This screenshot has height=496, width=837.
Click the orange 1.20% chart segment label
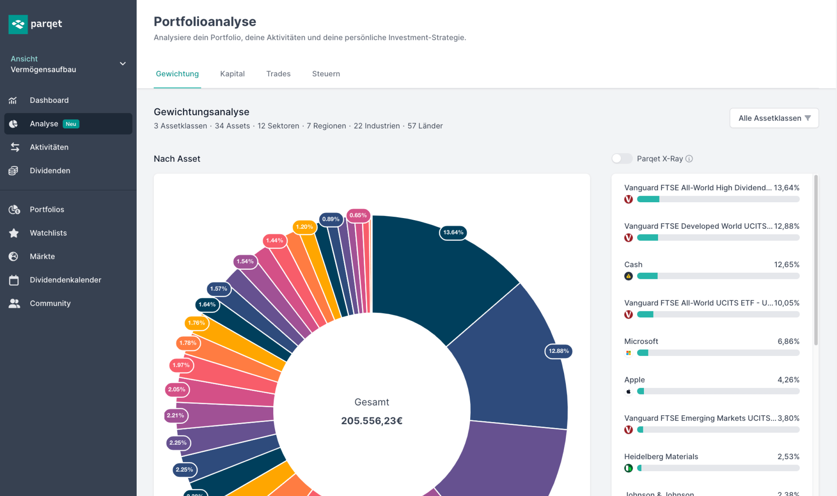click(304, 227)
